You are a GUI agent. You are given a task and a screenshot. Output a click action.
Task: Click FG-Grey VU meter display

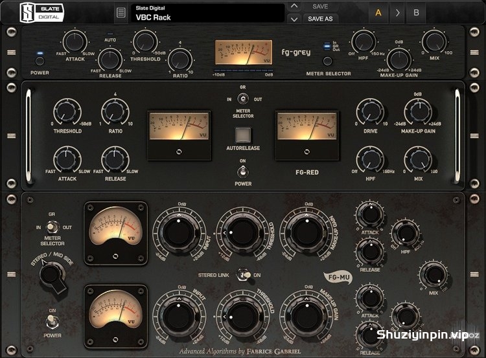pos(244,52)
